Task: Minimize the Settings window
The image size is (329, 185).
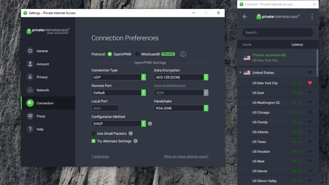Action: point(194,13)
